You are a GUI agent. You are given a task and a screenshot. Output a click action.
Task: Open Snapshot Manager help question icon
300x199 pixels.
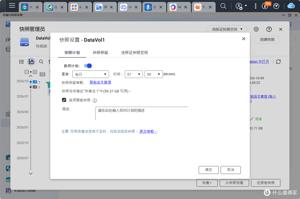[269, 29]
